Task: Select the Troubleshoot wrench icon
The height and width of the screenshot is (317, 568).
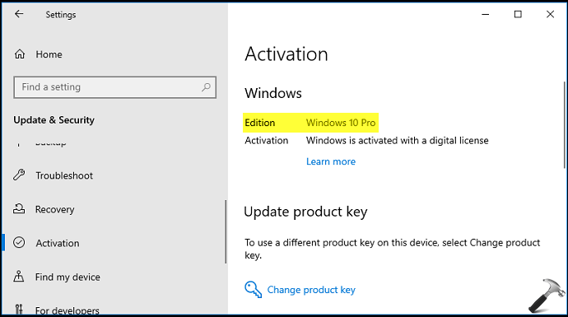Action: (19, 175)
